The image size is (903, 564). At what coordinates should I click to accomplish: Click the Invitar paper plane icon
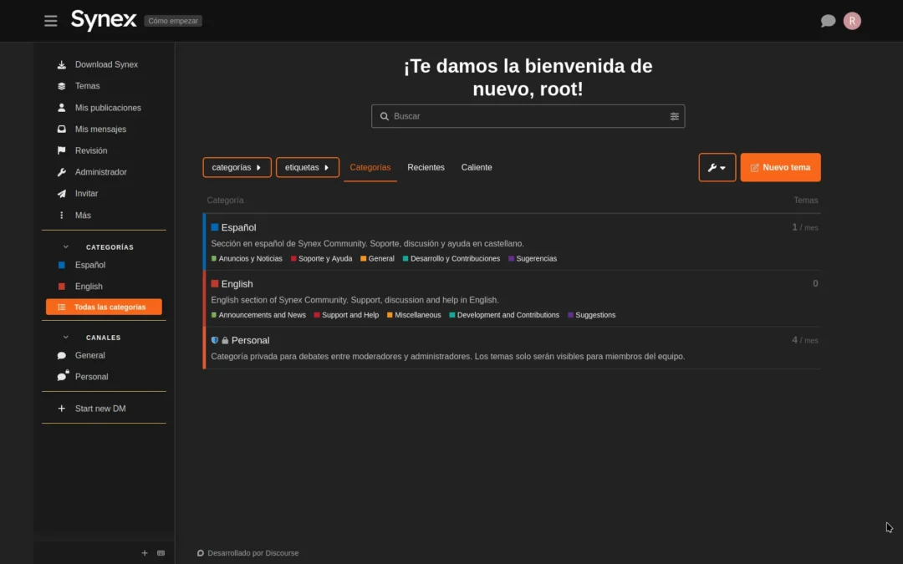point(62,193)
